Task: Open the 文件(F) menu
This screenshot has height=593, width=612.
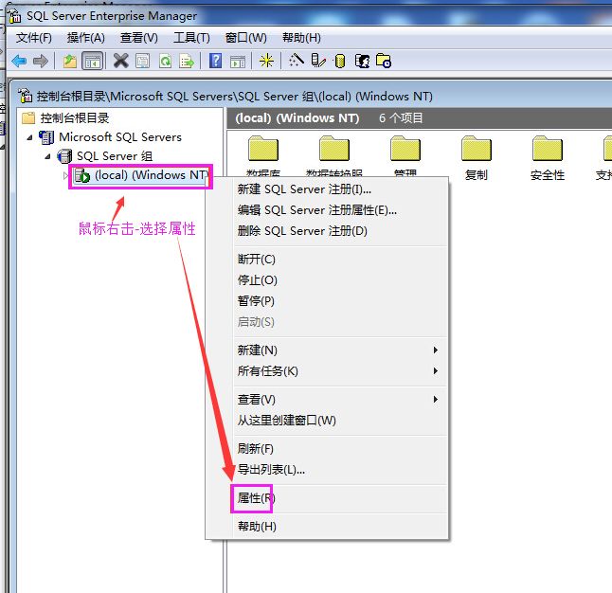Action: (x=34, y=38)
